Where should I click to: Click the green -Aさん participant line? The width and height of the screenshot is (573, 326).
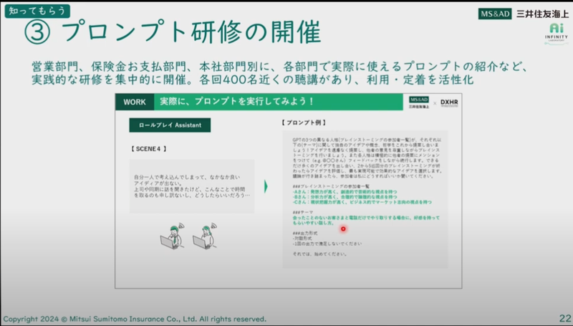[x=345, y=191]
